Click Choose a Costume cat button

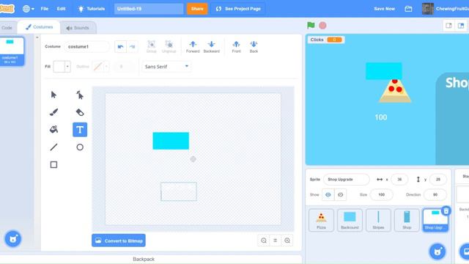[13, 238]
